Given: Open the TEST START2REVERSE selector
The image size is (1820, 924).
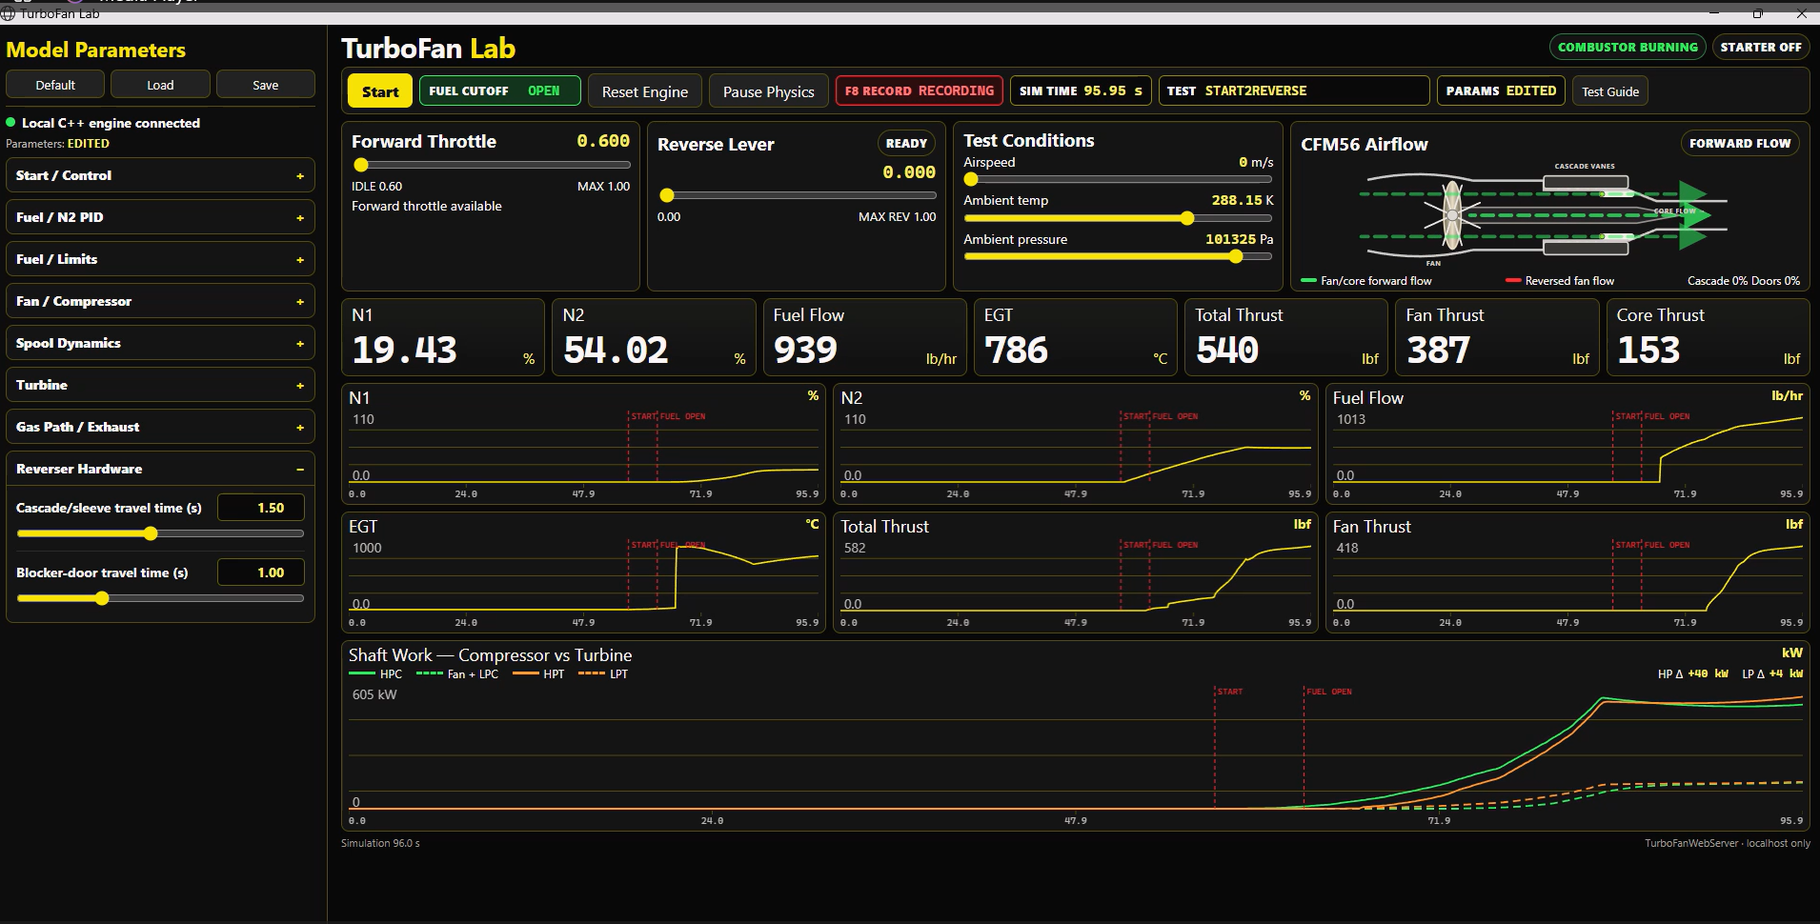Looking at the screenshot, I should pos(1294,90).
